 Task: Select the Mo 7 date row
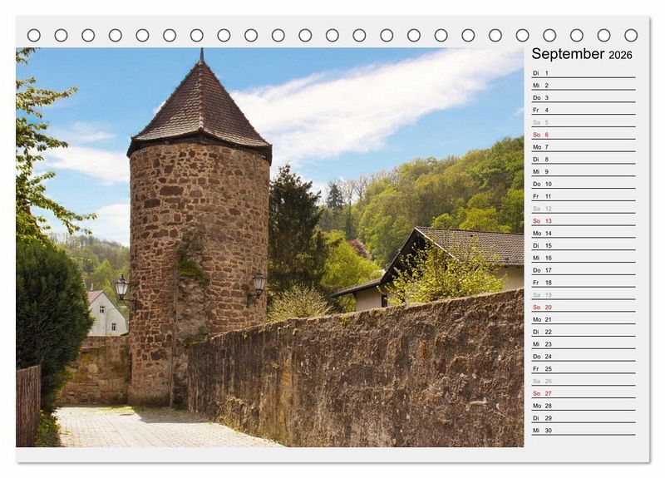(x=582, y=147)
